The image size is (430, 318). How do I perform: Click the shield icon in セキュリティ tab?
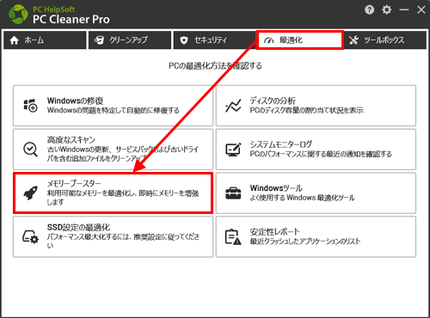tap(184, 40)
